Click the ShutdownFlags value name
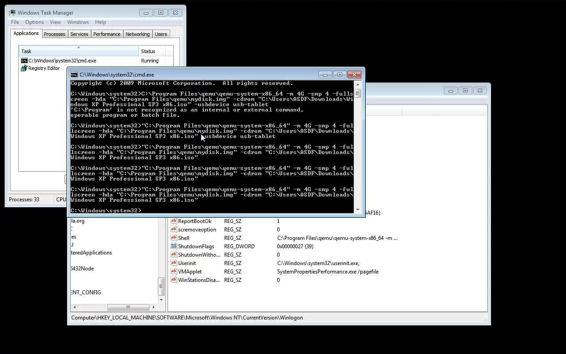The image size is (566, 354). 196,246
